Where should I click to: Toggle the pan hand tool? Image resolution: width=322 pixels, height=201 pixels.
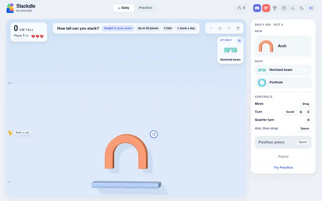tap(238, 28)
